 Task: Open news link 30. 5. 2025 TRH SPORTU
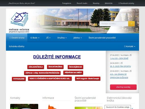point(120,66)
